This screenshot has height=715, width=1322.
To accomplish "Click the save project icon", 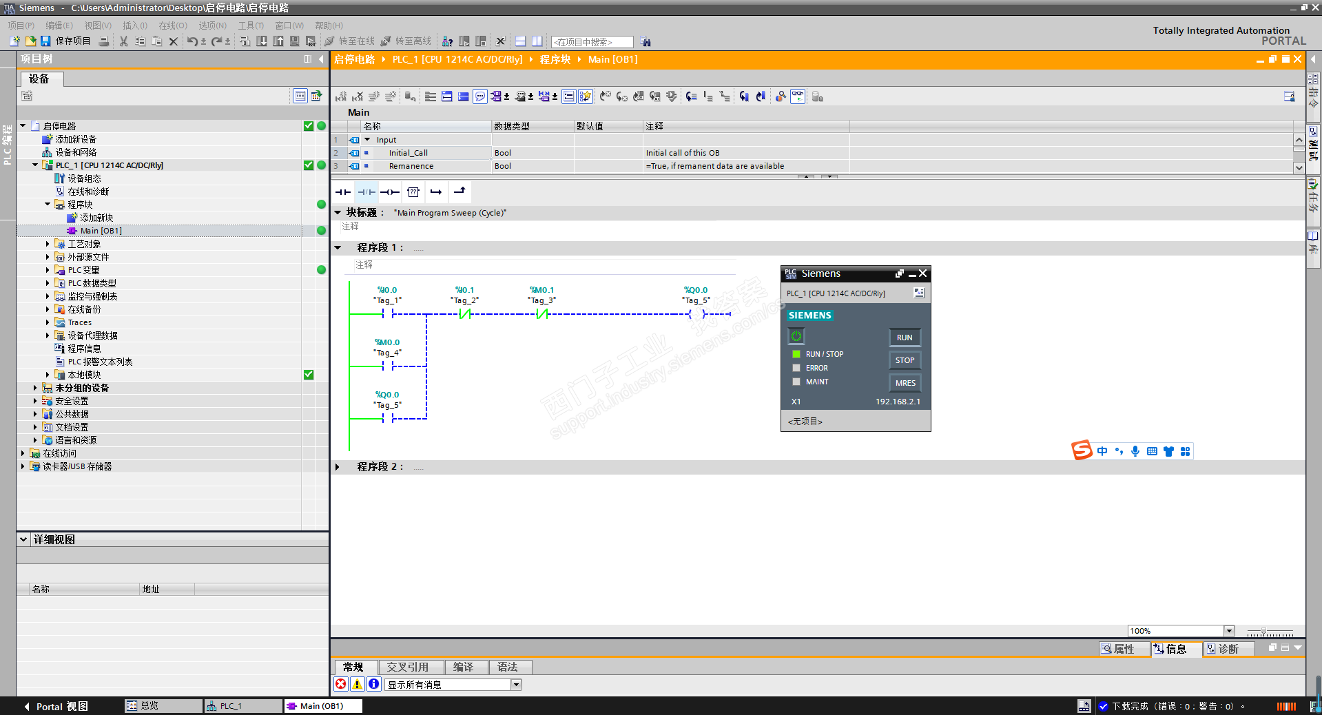I will pos(45,41).
